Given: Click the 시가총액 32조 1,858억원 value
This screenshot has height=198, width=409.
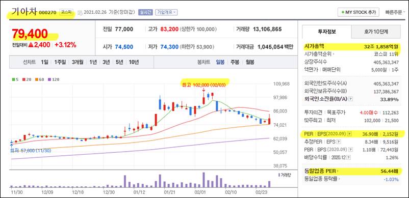Looking at the screenshot, I should coord(381,46).
